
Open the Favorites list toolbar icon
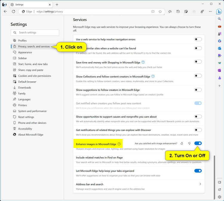170,12
